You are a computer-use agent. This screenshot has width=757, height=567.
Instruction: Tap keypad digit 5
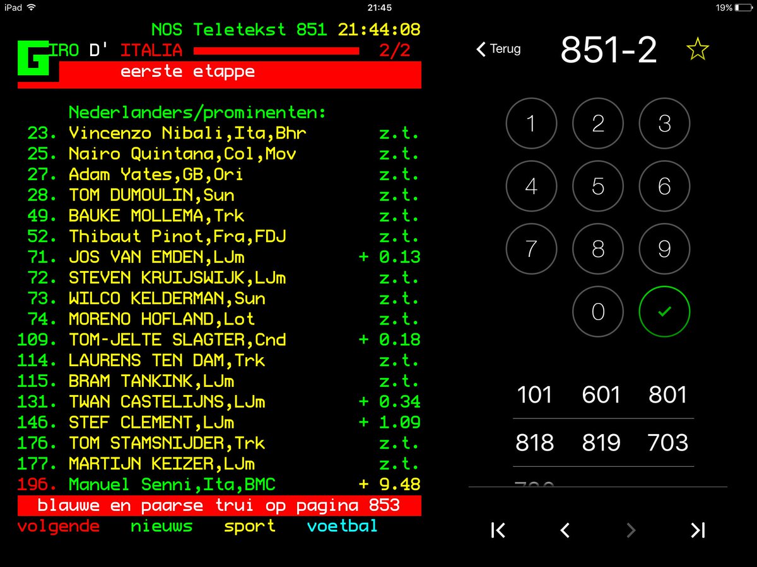[598, 186]
